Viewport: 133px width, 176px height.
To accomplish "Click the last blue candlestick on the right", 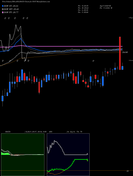I will pos(122,68).
